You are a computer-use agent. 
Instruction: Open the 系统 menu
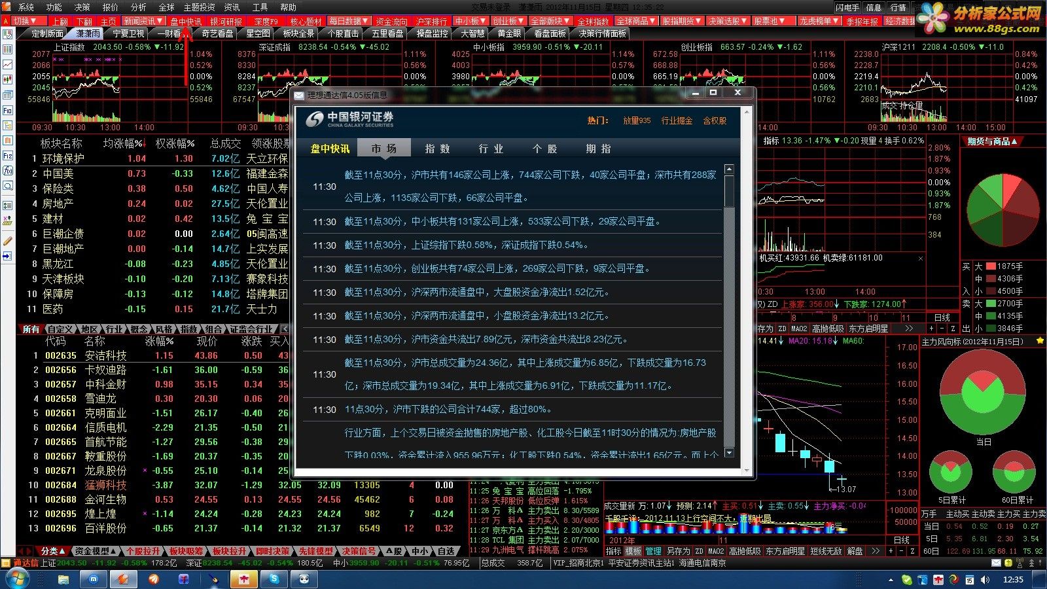[26, 7]
